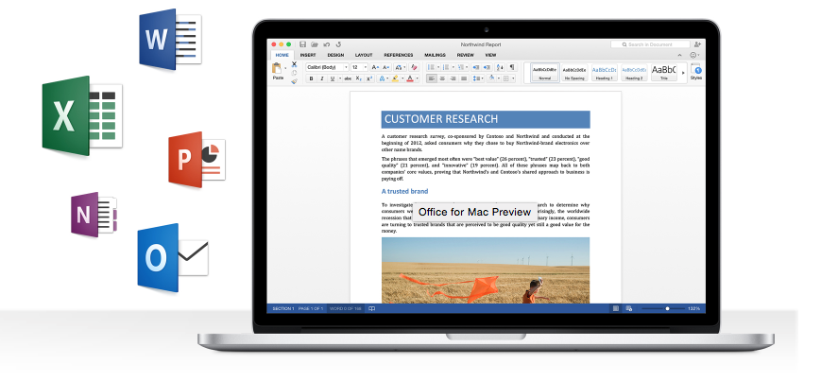Click the Text Effects glowing A icon
This screenshot has width=821, height=382.
pyautogui.click(x=383, y=78)
